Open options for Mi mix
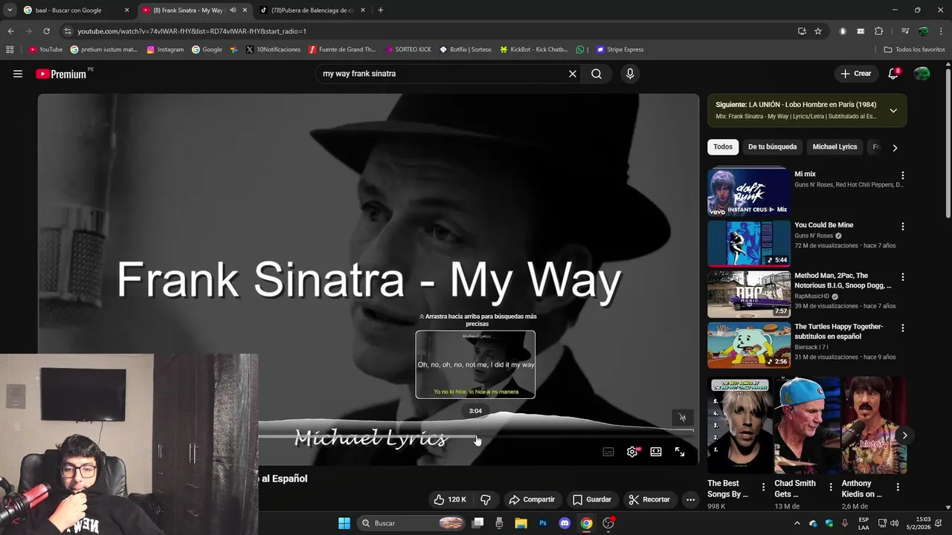 903,176
